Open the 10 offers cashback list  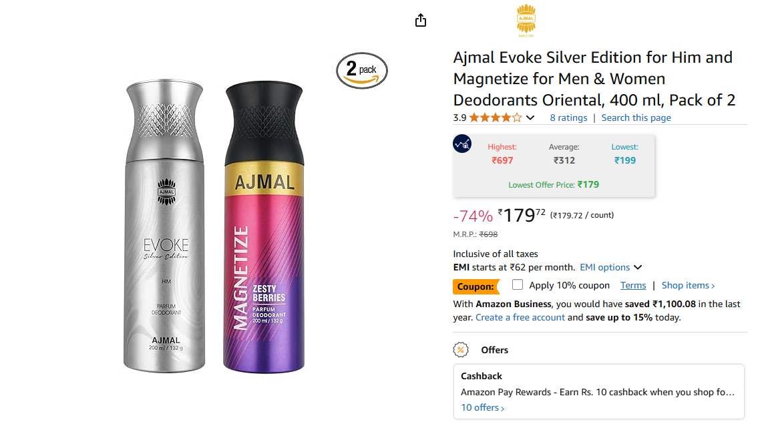pos(483,407)
